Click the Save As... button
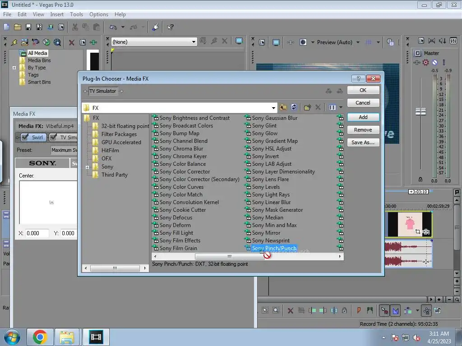 click(x=363, y=142)
